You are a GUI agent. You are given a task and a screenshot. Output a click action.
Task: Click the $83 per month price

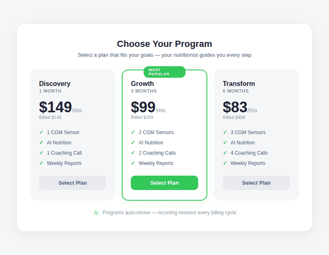240,107
